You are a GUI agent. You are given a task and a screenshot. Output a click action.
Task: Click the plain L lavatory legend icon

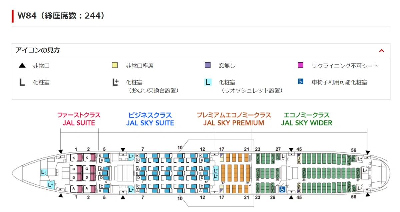click(x=22, y=82)
